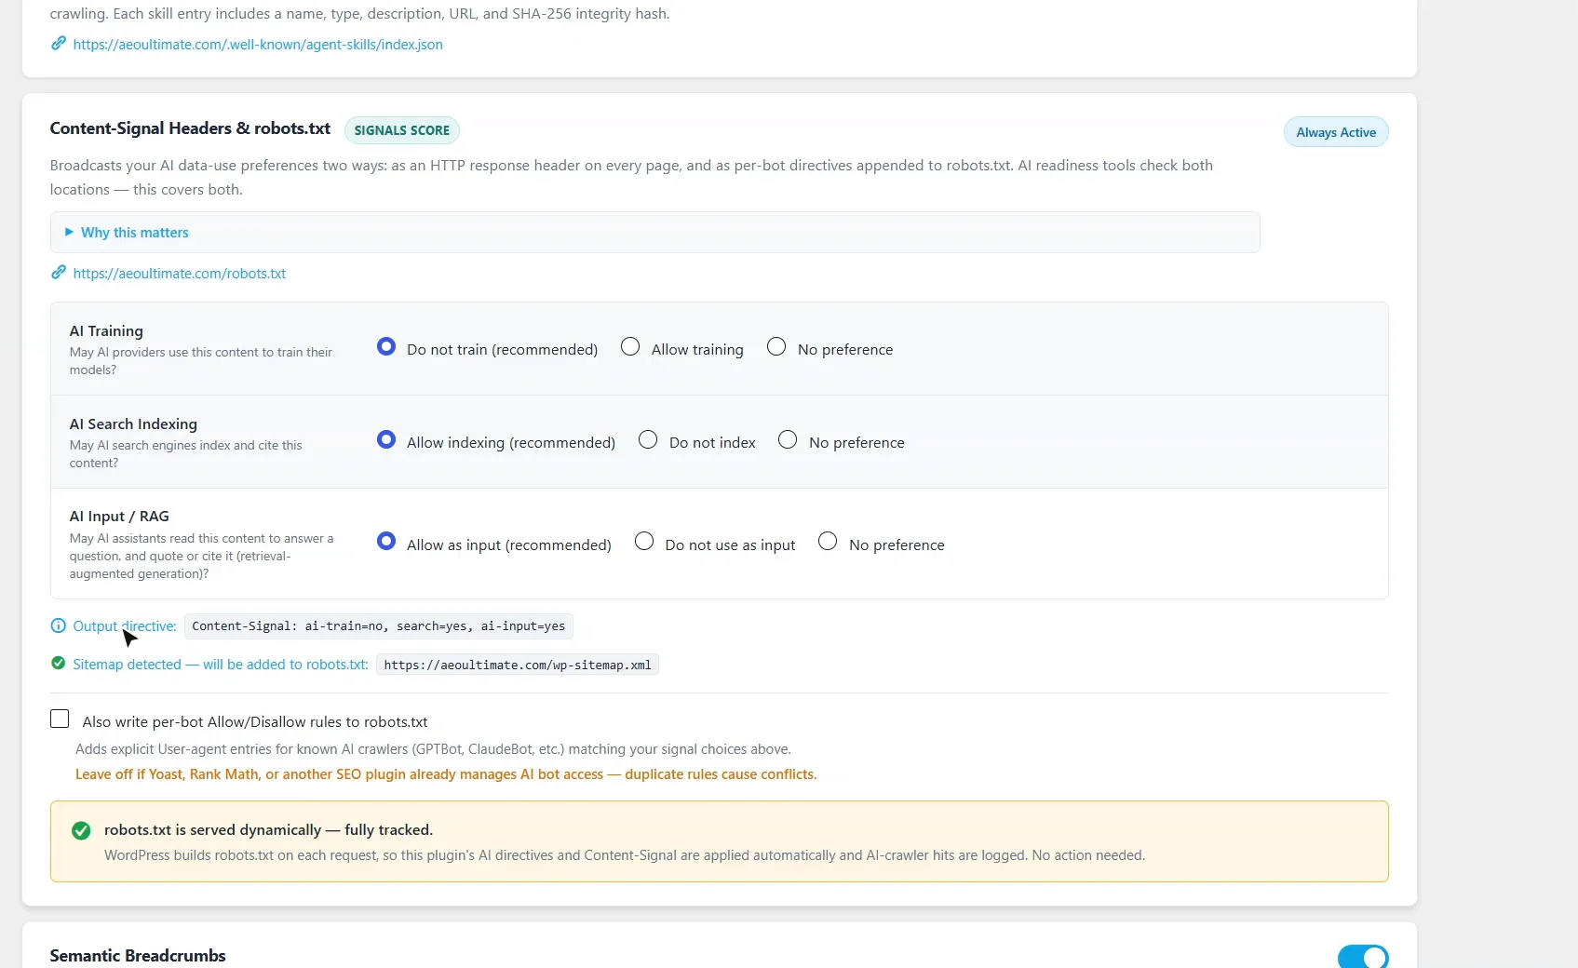The image size is (1578, 968).
Task: Click the SIGNALS SCORE badge
Action: 402,130
